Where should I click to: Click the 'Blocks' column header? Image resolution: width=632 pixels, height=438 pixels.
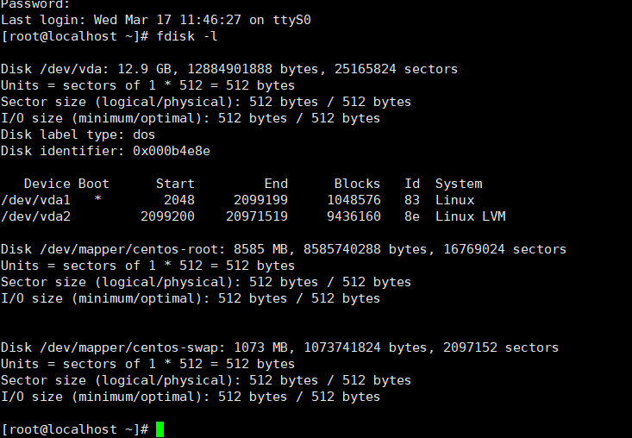tap(357, 184)
